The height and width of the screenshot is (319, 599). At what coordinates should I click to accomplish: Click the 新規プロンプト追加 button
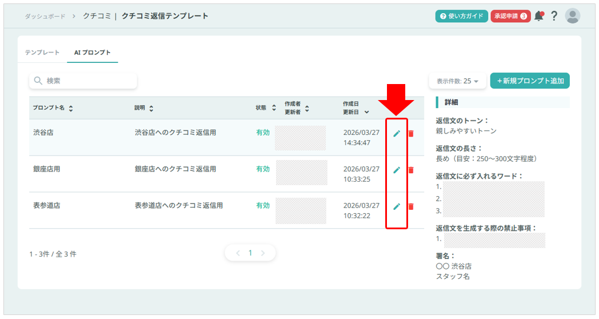point(530,81)
